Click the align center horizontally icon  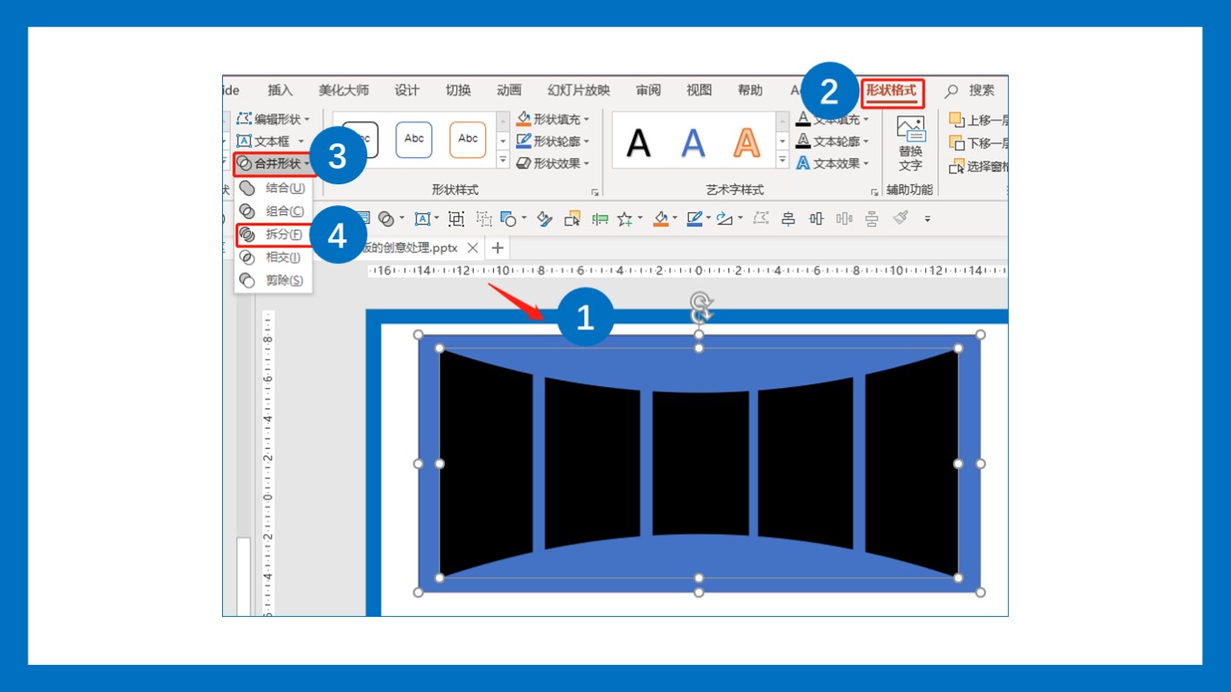[x=788, y=218]
